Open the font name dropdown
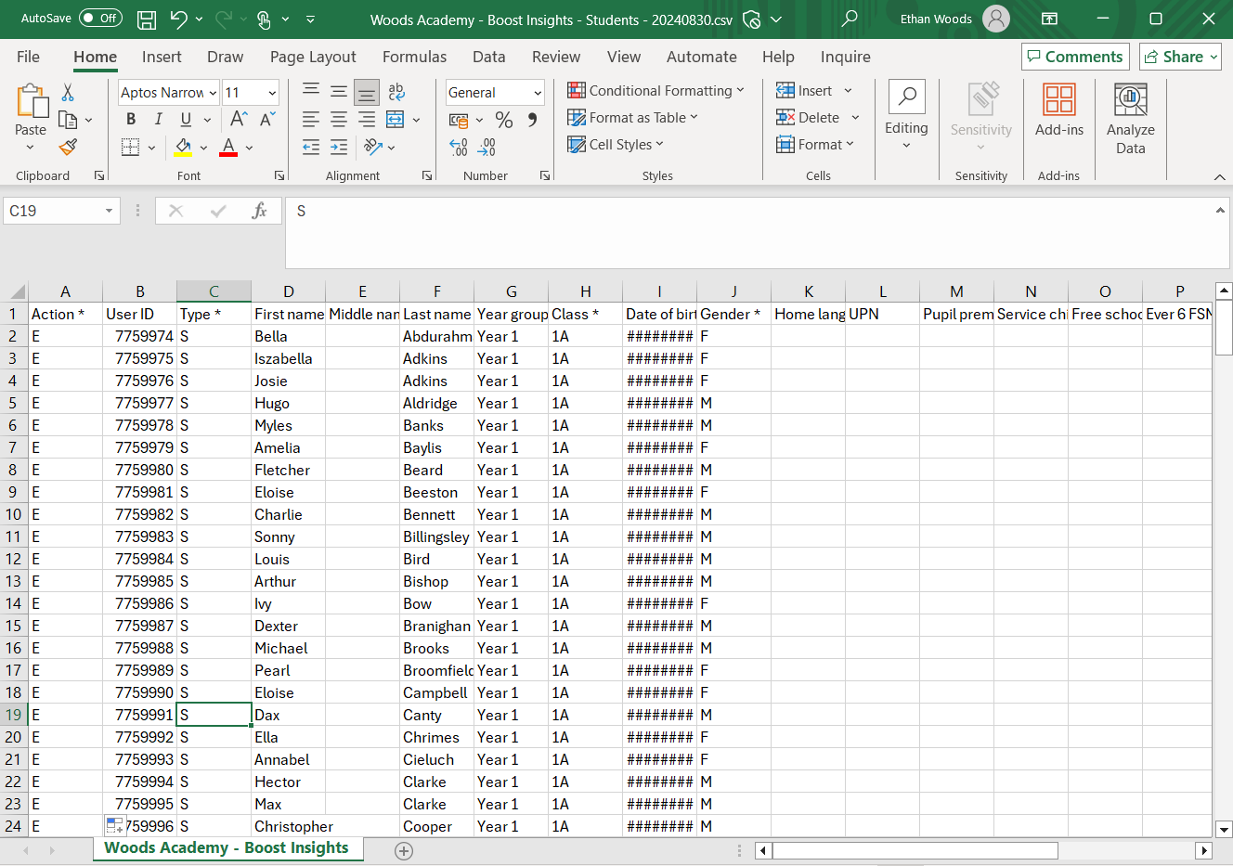This screenshot has height=866, width=1233. [x=213, y=93]
